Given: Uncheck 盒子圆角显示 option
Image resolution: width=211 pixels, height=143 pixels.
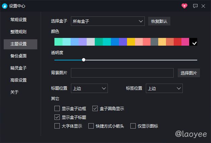Looking at the screenshot, I should (95, 108).
